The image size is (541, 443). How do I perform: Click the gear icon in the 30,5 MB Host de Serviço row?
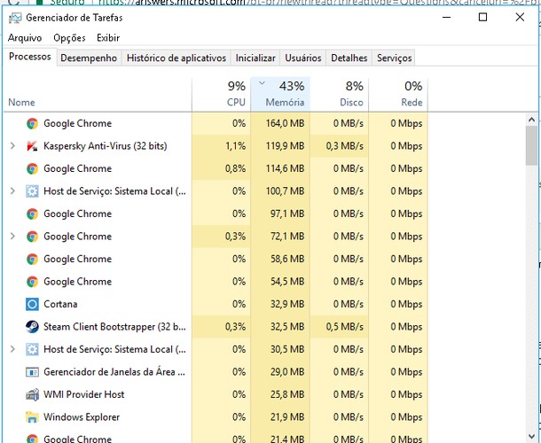tap(32, 349)
